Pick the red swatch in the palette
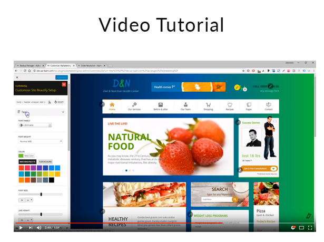The width and height of the screenshot is (324, 242). click(22, 168)
